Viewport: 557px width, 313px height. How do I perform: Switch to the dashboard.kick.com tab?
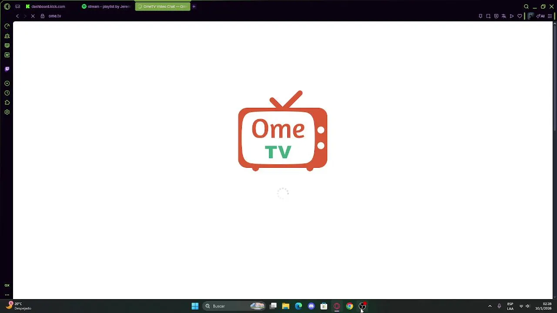click(51, 7)
